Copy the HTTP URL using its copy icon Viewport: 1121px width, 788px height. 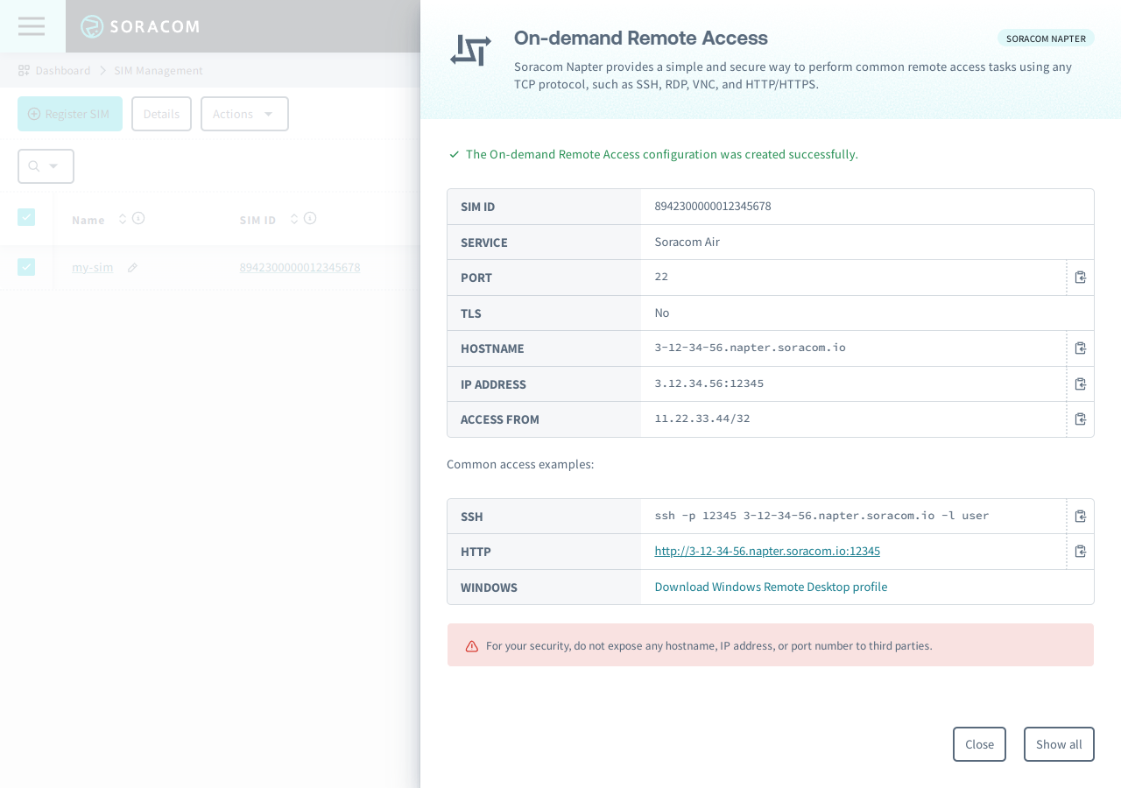click(1080, 551)
